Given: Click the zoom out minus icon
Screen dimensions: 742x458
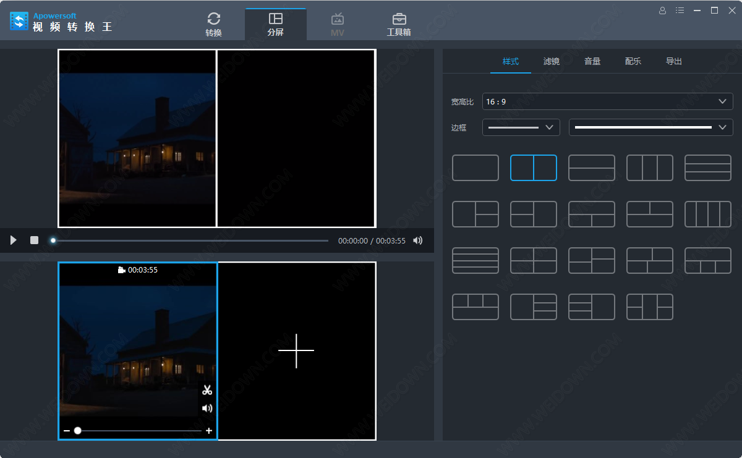Looking at the screenshot, I should 67,431.
